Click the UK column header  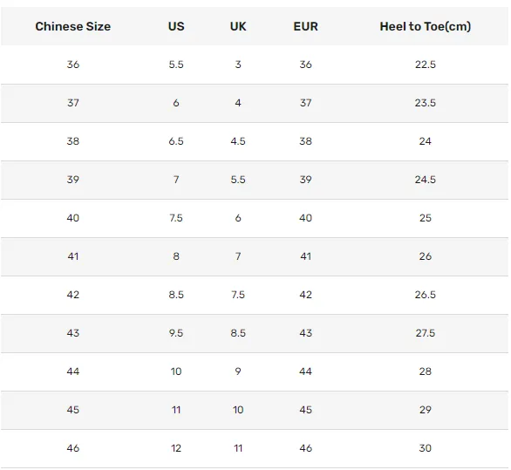click(x=238, y=26)
